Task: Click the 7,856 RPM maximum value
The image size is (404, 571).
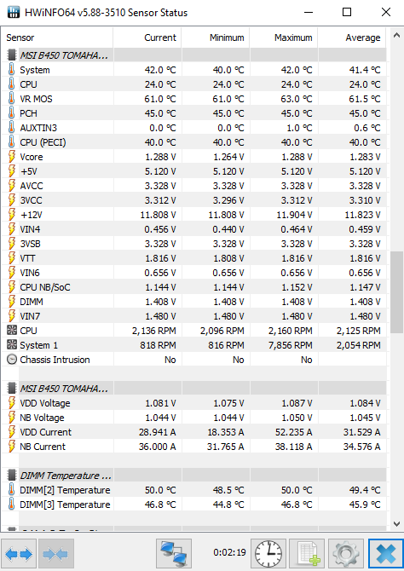Action: coord(291,345)
